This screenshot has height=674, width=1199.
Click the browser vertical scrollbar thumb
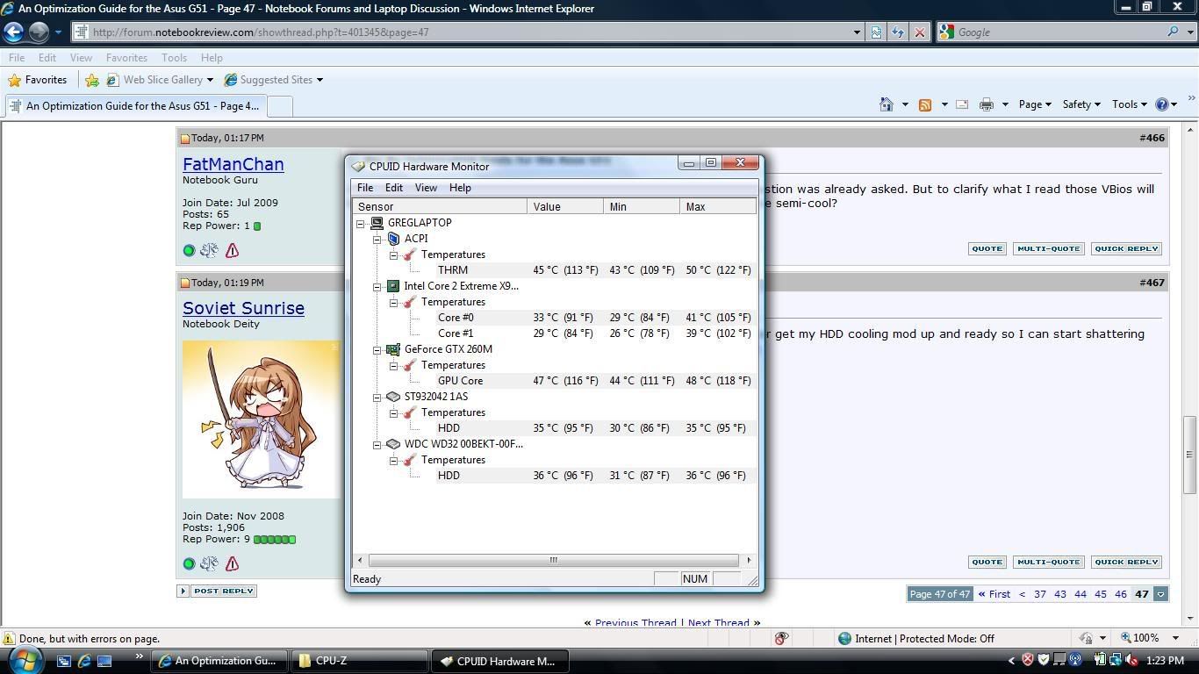coord(1190,454)
